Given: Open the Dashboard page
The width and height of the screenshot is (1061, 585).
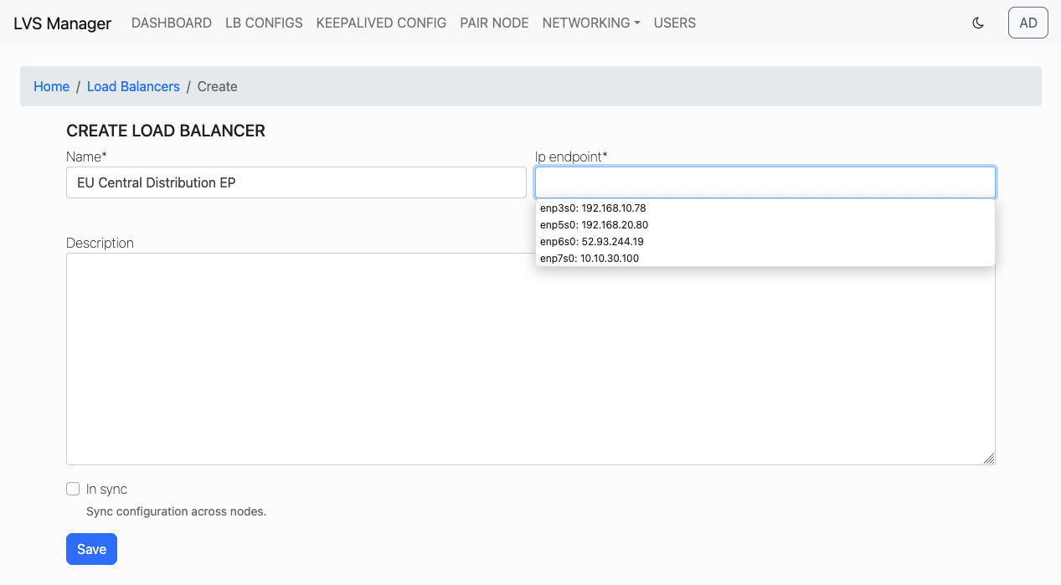Looking at the screenshot, I should (172, 23).
